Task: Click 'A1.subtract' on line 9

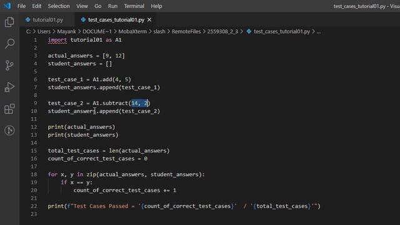Action: pos(111,103)
